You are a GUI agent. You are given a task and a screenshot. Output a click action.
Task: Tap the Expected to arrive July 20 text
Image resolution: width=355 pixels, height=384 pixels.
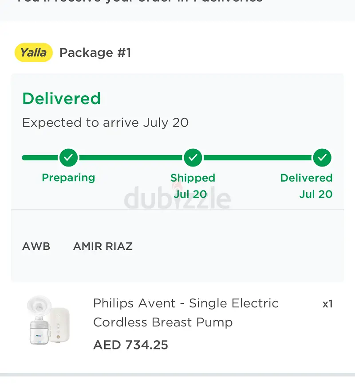tap(106, 123)
